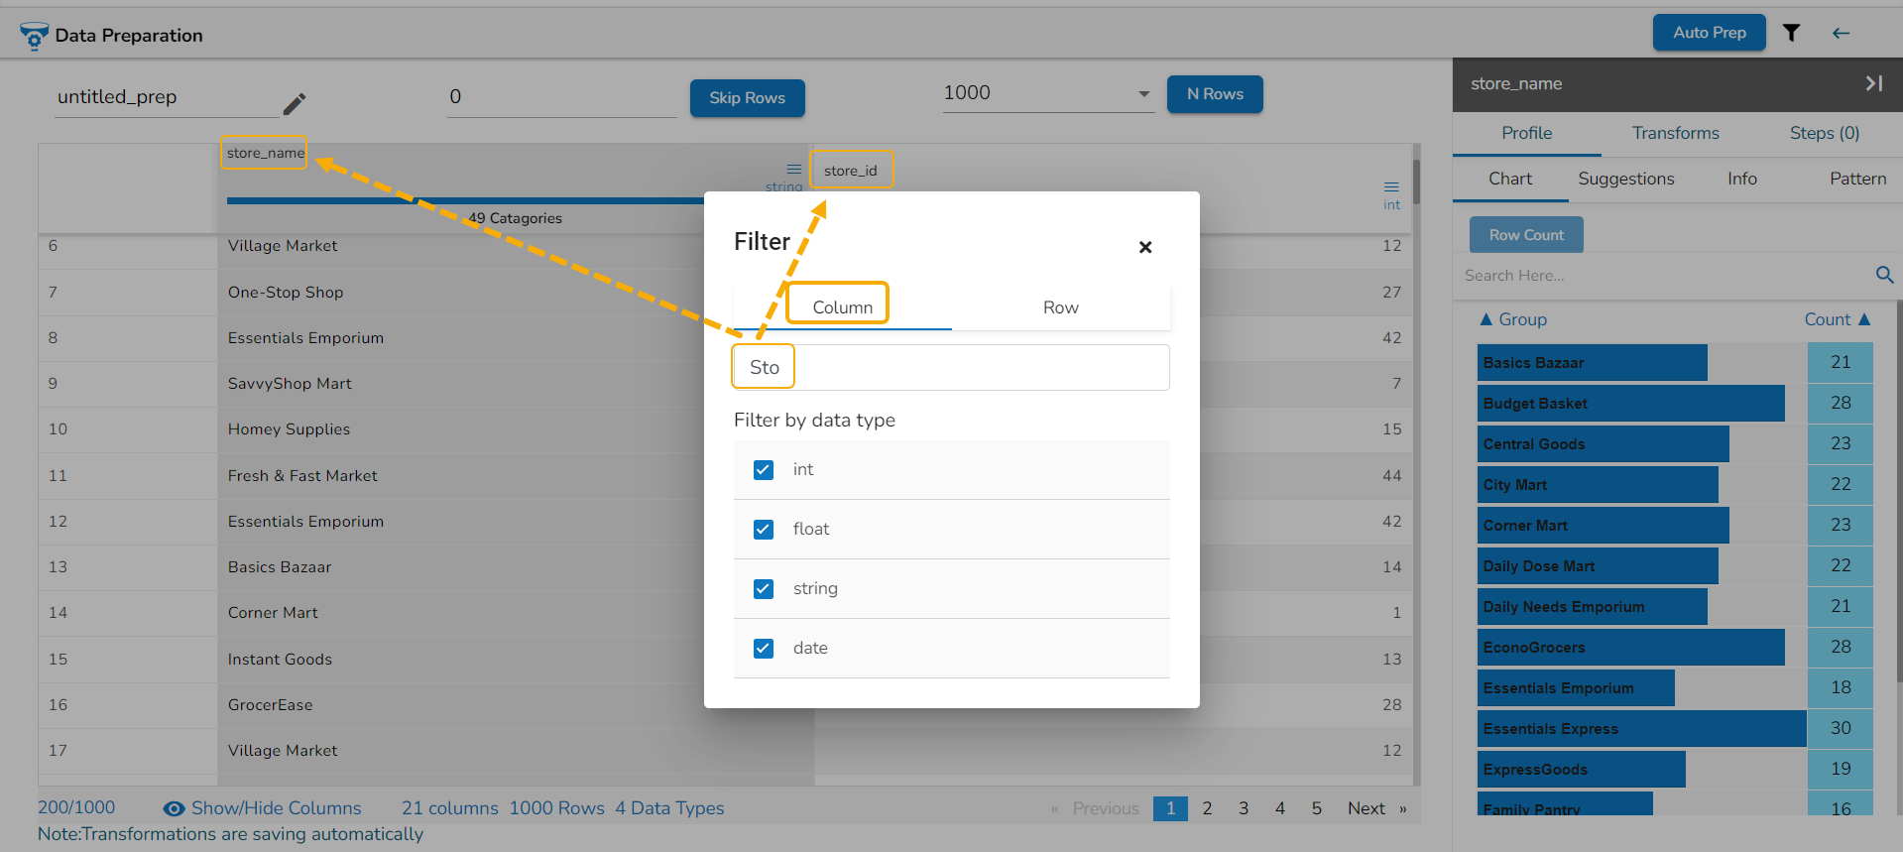Click the search magnifier in Profile panel
Screen dimensions: 1903x852
point(1884,275)
